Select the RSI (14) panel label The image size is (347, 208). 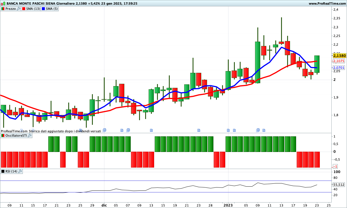[x=12, y=171]
